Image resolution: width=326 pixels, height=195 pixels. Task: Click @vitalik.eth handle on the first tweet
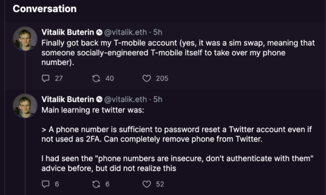[125, 32]
